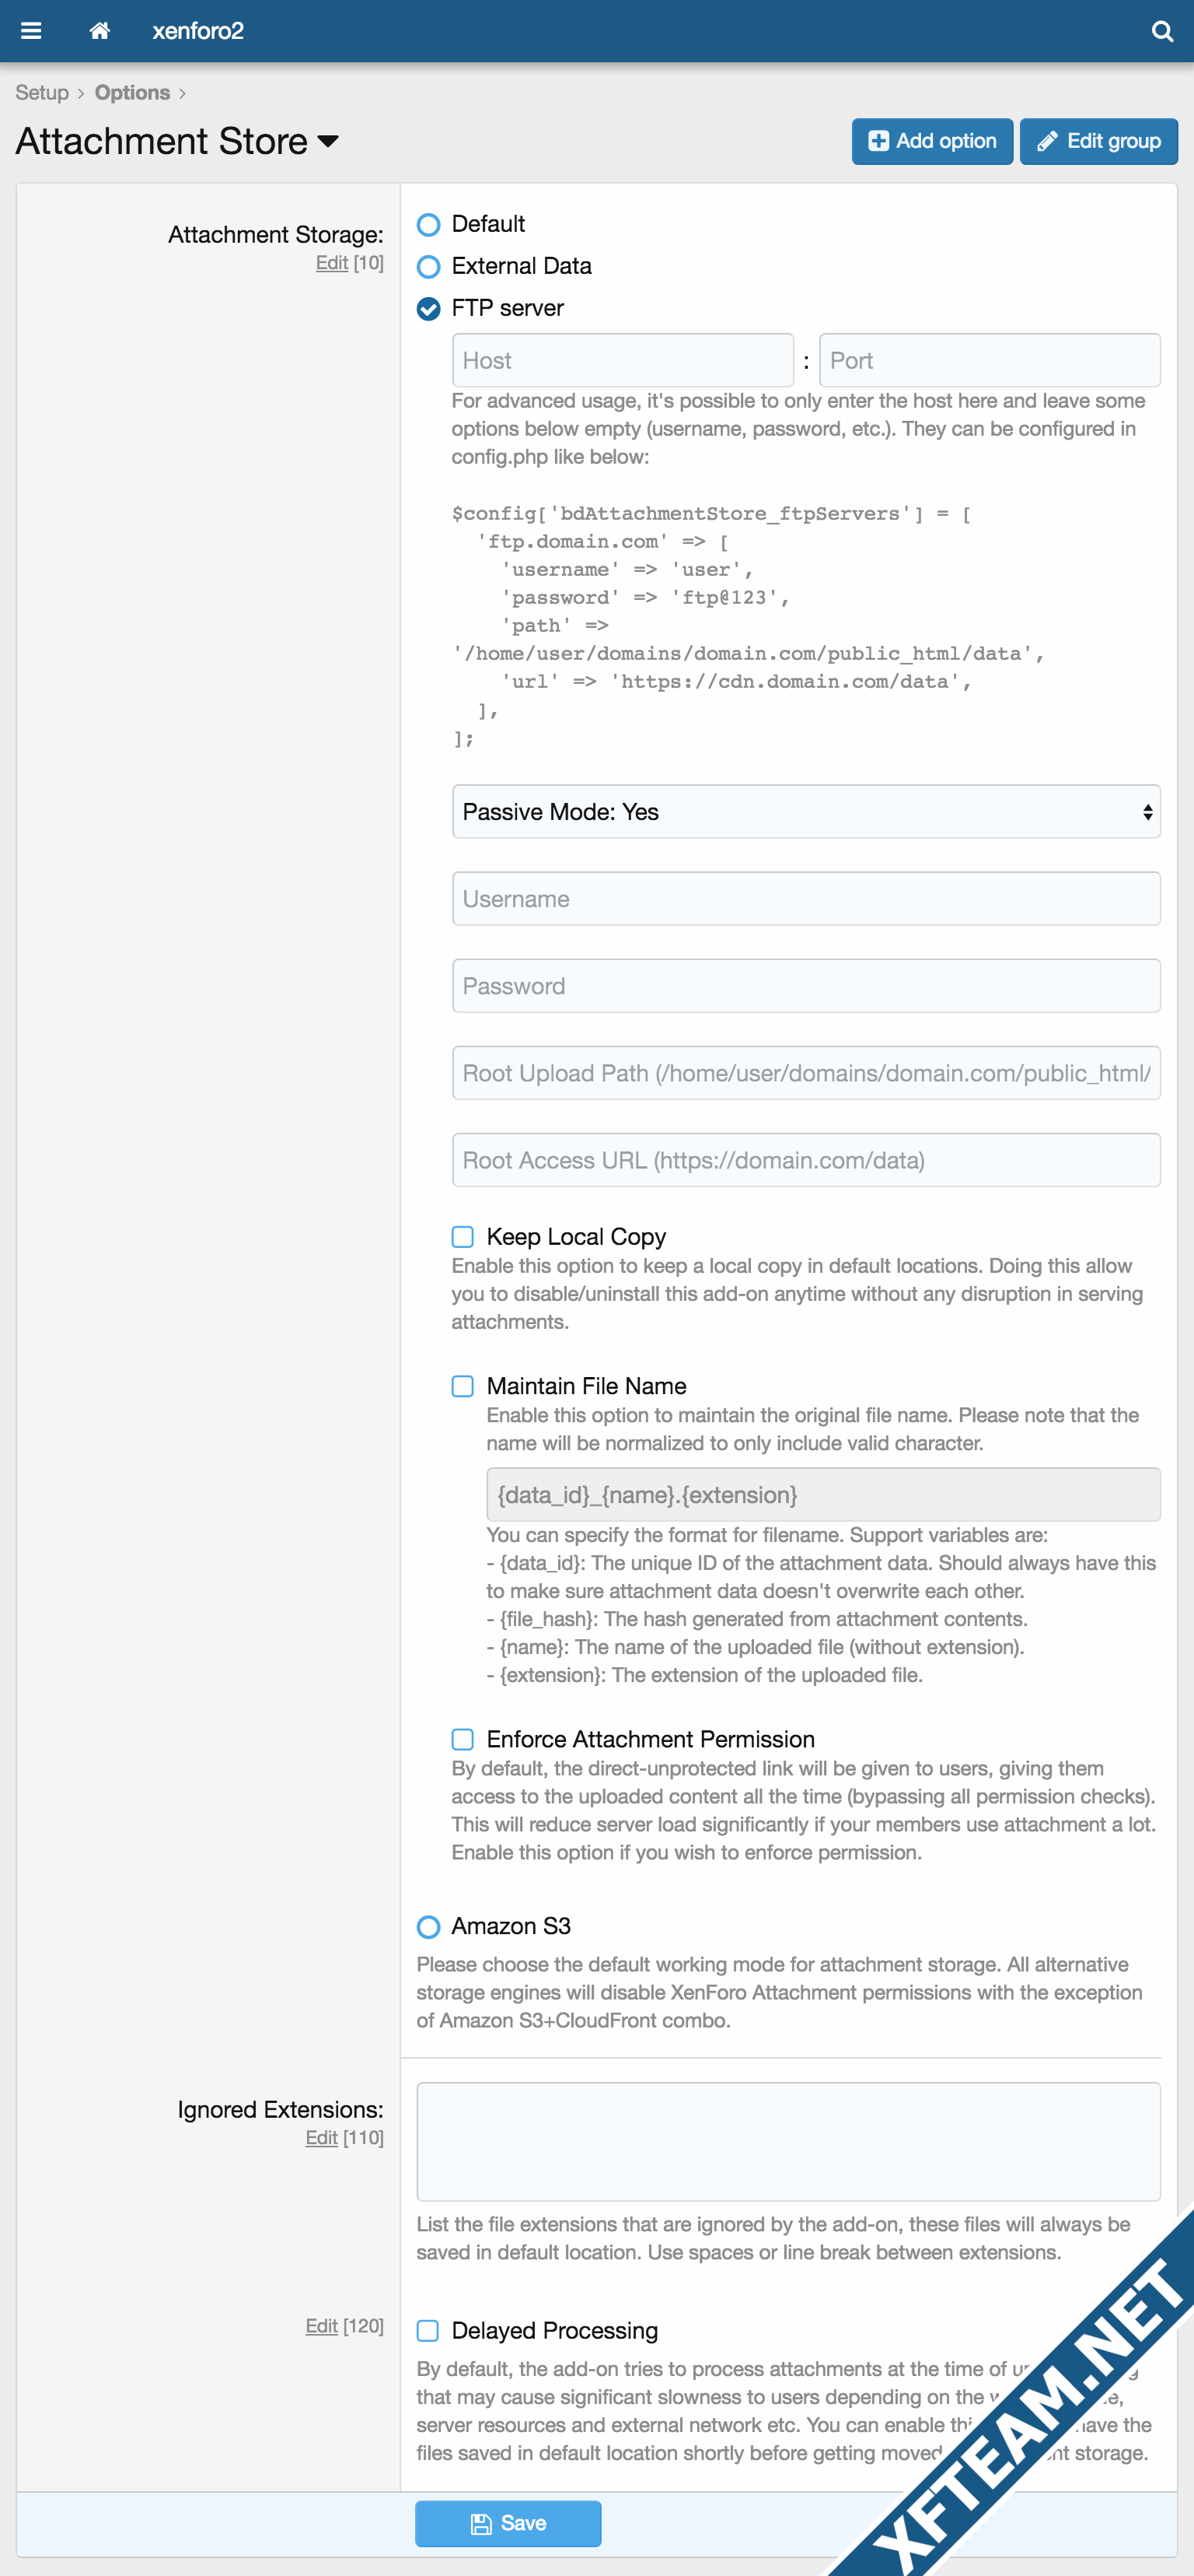Enable the Delayed Processing checkbox
This screenshot has height=2576, width=1194.
428,2331
